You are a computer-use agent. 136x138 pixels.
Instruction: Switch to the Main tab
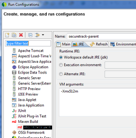point(64,44)
